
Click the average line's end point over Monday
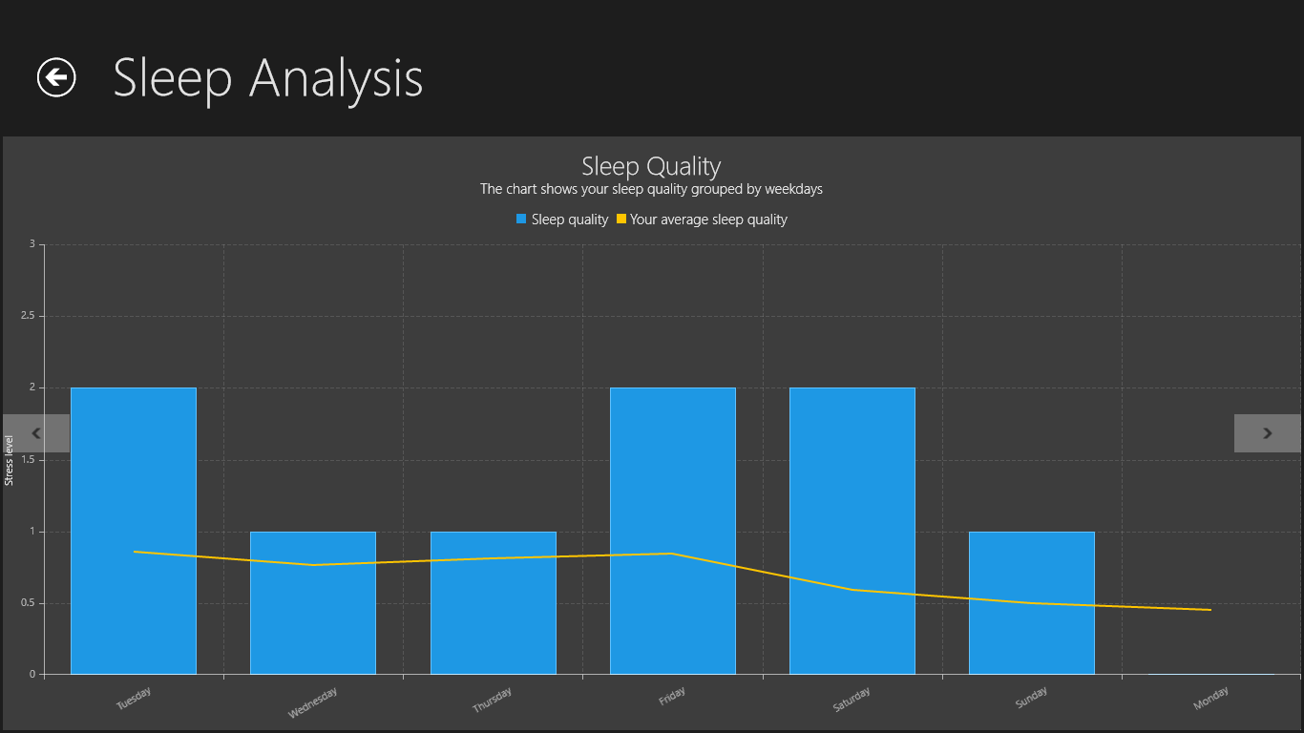[1210, 609]
